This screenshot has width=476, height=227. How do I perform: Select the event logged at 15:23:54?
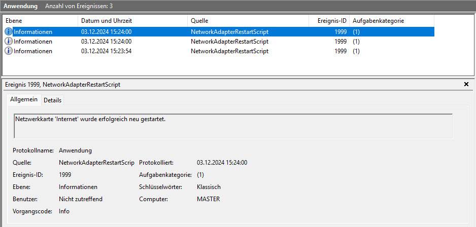106,51
